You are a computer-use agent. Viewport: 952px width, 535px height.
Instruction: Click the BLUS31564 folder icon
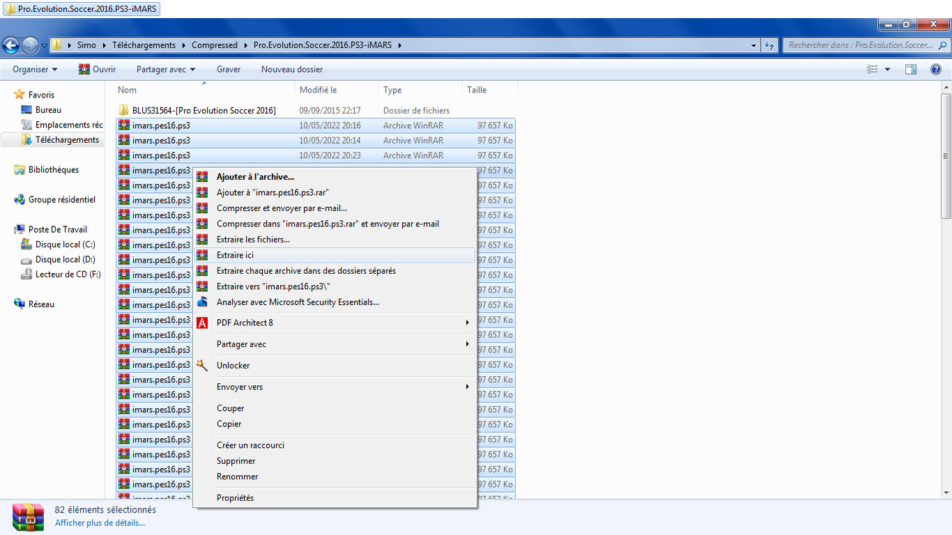click(x=123, y=110)
